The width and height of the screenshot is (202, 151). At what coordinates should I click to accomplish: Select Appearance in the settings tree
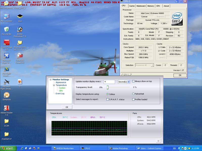point(61,83)
